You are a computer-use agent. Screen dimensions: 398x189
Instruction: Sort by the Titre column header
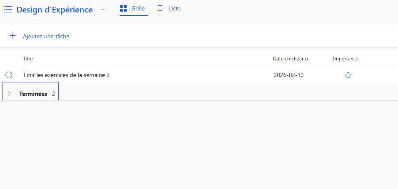pos(28,59)
